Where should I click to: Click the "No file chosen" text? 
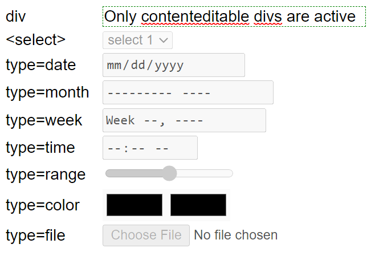tap(236, 235)
